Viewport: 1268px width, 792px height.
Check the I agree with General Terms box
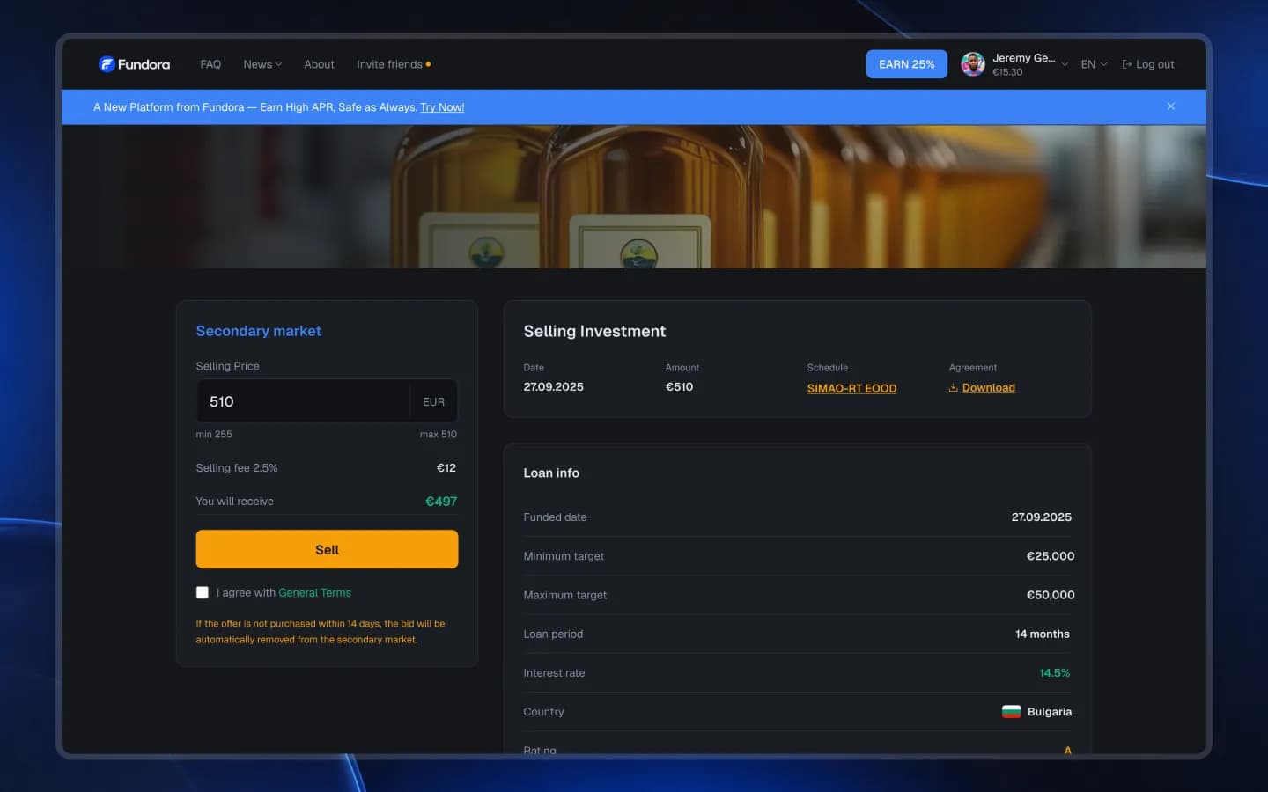click(x=203, y=592)
